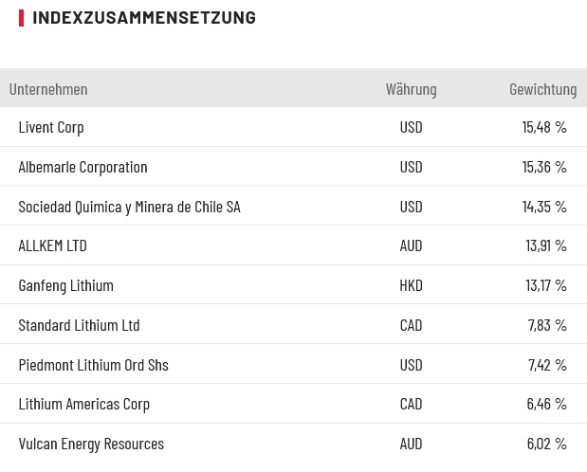587x472 pixels.
Task: Click ALLKEM LTD in the table
Action: coord(52,245)
